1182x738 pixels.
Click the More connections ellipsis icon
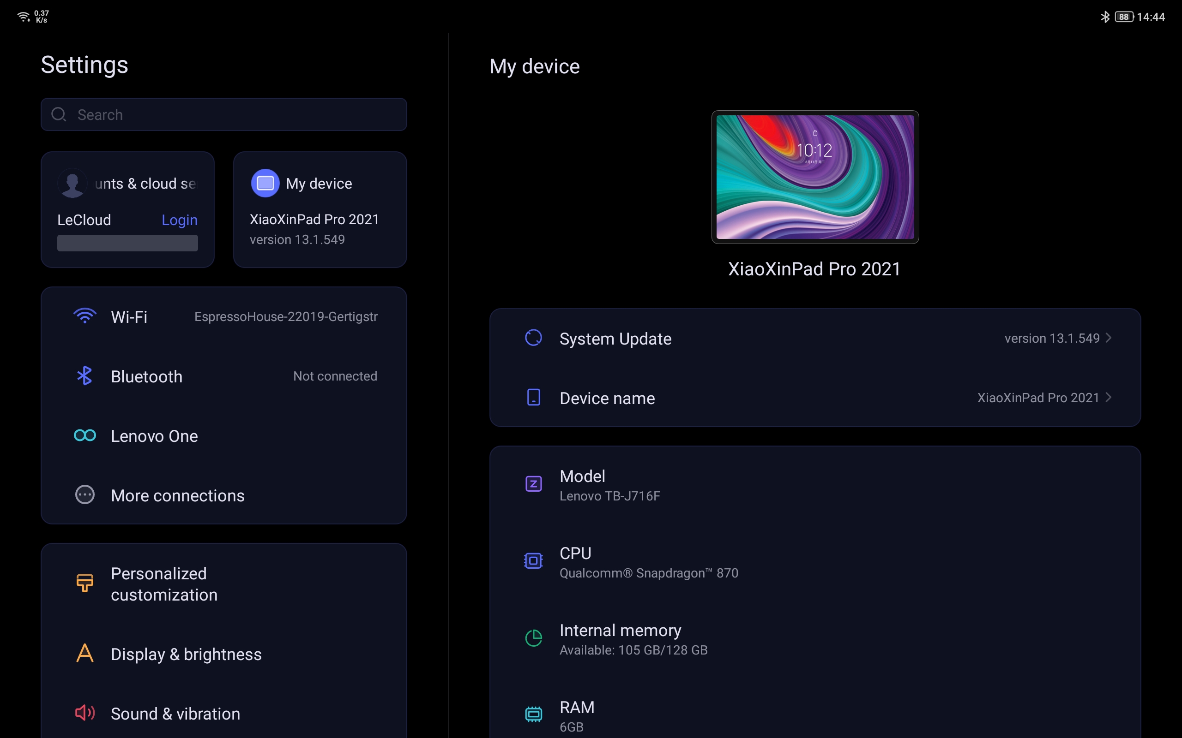[84, 495]
